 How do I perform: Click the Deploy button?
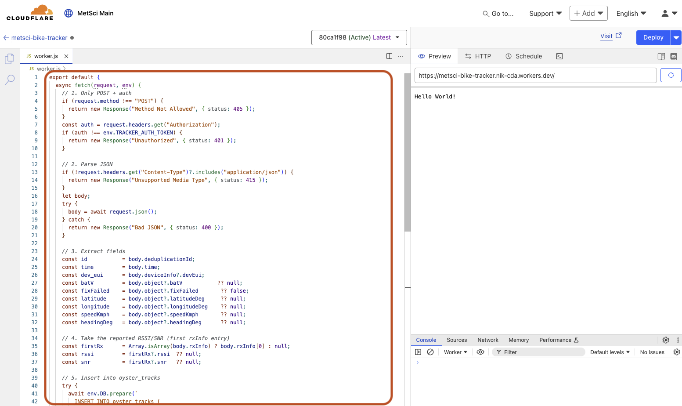(x=653, y=37)
